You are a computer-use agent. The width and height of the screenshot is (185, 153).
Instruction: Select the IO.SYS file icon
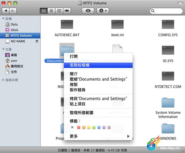tap(168, 50)
